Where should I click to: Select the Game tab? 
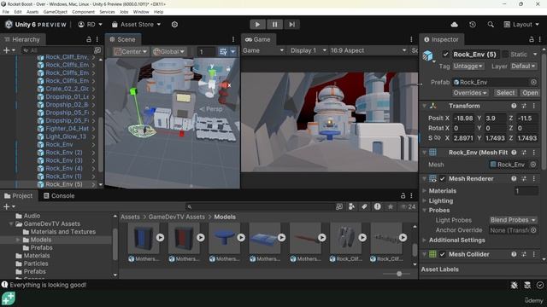pos(257,39)
